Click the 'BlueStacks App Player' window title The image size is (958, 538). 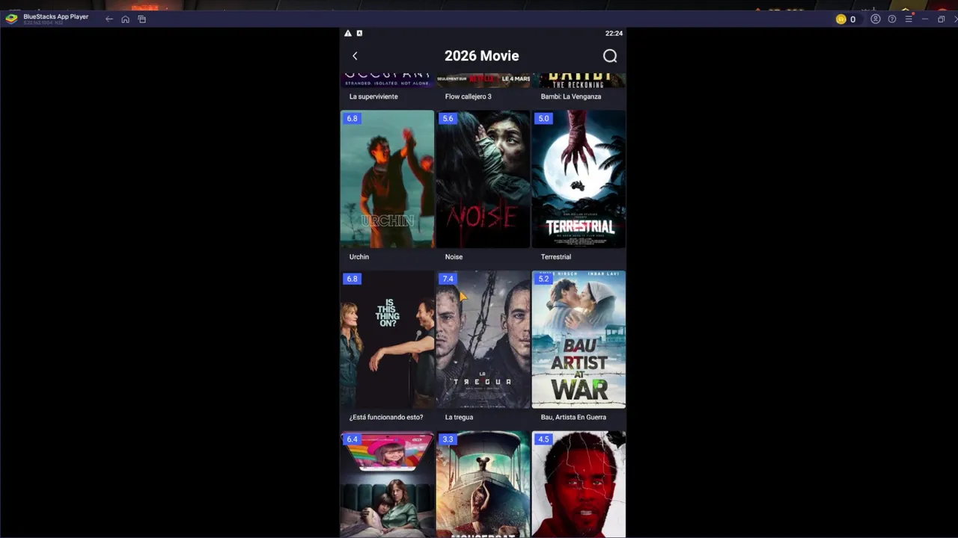pyautogui.click(x=56, y=16)
